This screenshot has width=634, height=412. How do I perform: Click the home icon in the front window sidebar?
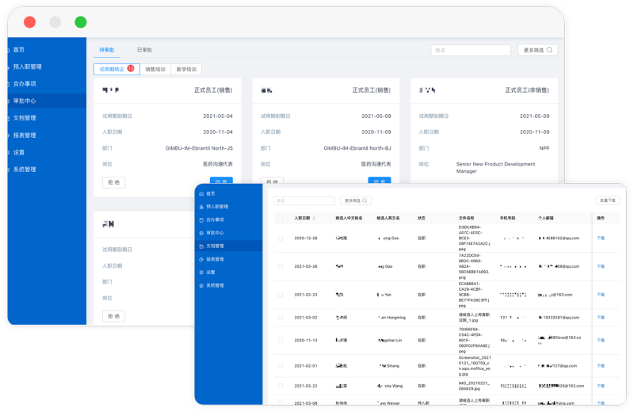(201, 193)
